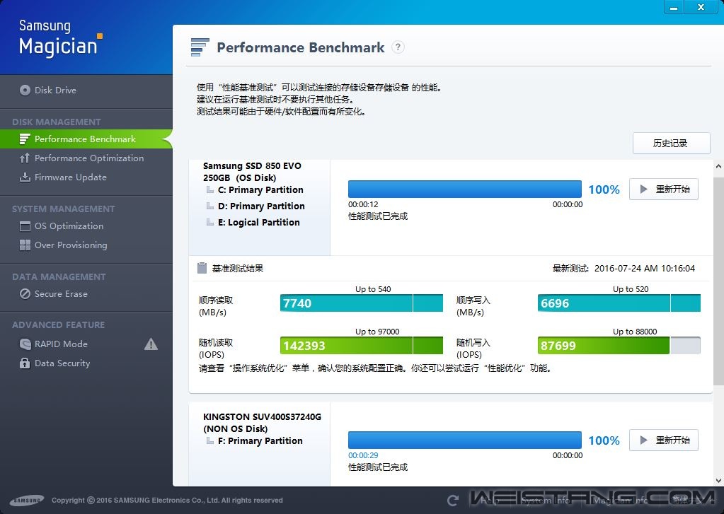Viewport: 724px width, 514px height.
Task: Close the Magician window
Action: coord(701,7)
